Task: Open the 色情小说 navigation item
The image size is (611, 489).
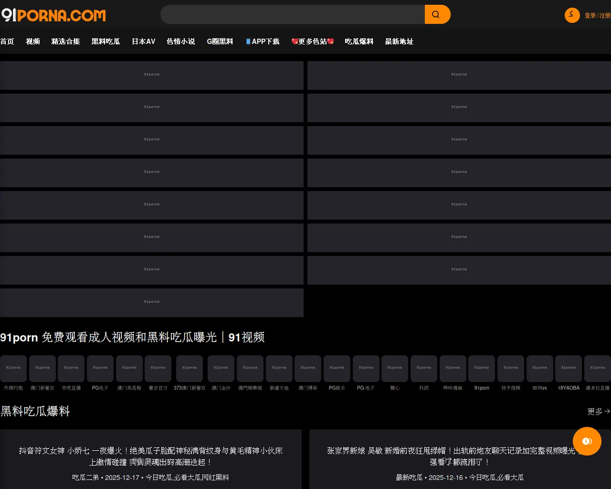Action: pos(181,42)
